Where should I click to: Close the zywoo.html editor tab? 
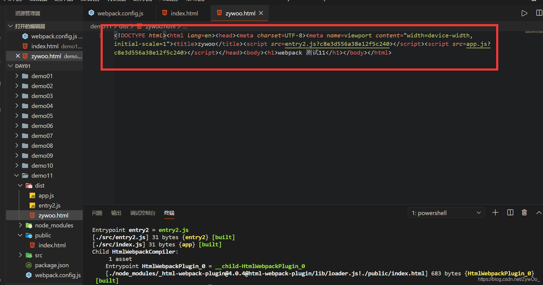(x=261, y=13)
